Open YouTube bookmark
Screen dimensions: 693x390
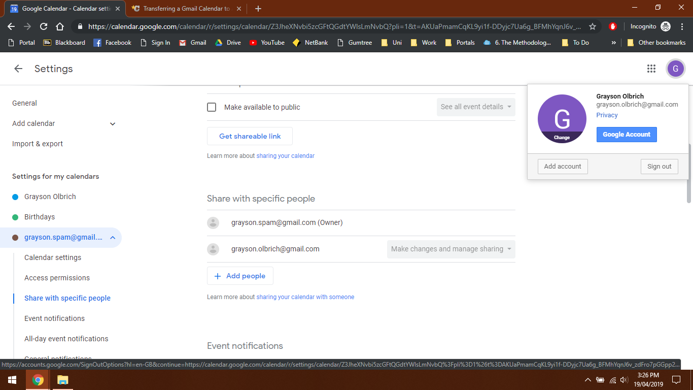pos(267,43)
